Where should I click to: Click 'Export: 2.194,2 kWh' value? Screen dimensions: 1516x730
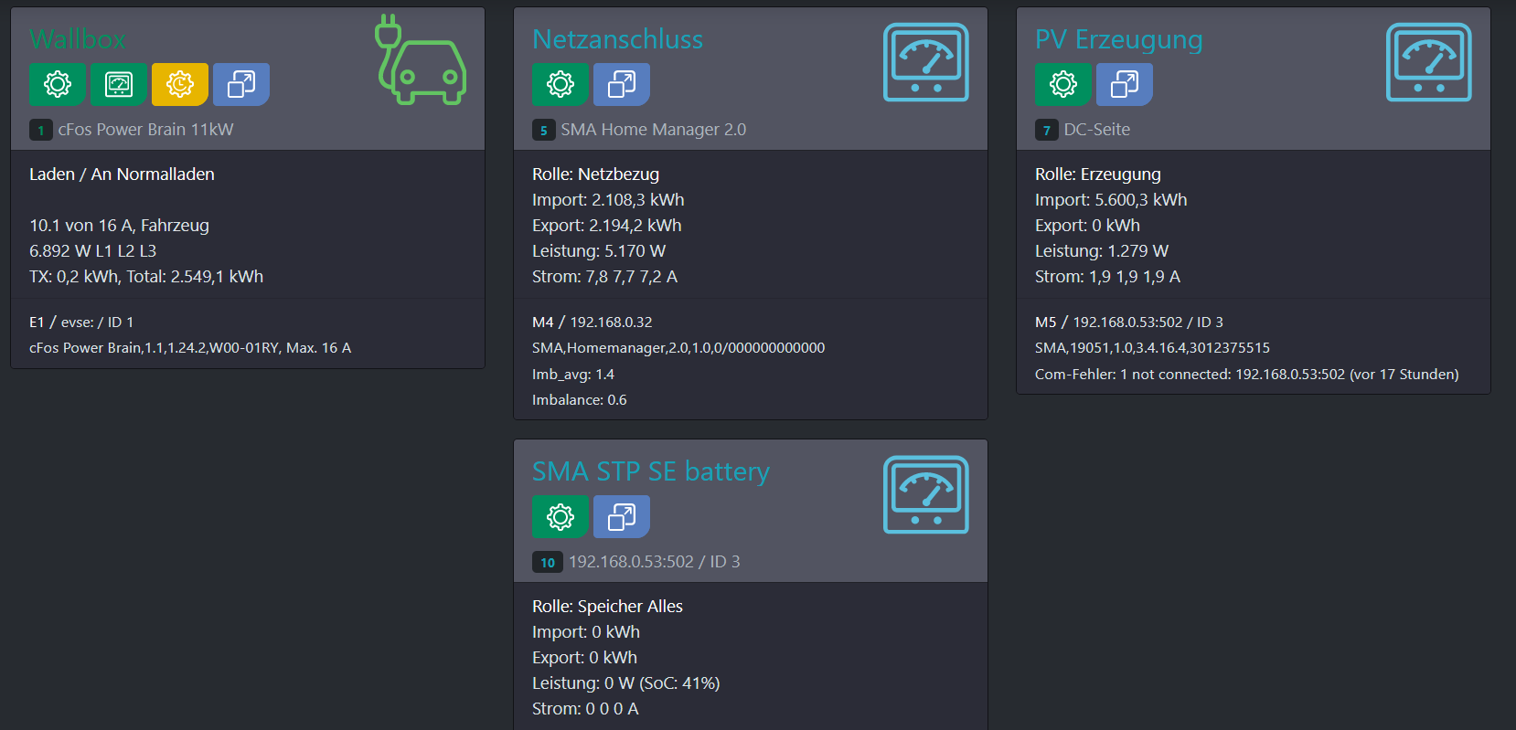607,226
